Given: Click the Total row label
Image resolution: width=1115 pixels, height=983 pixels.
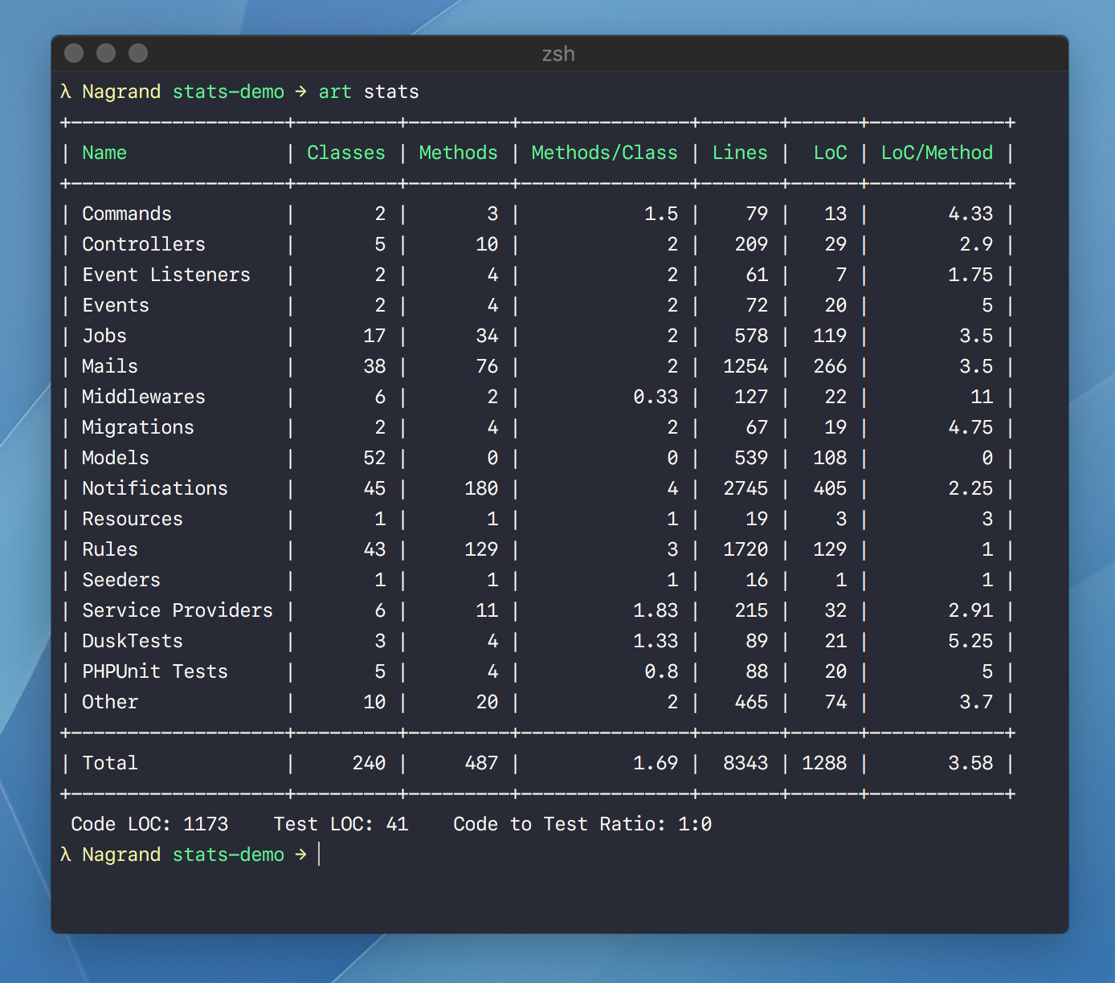Looking at the screenshot, I should click(x=109, y=763).
